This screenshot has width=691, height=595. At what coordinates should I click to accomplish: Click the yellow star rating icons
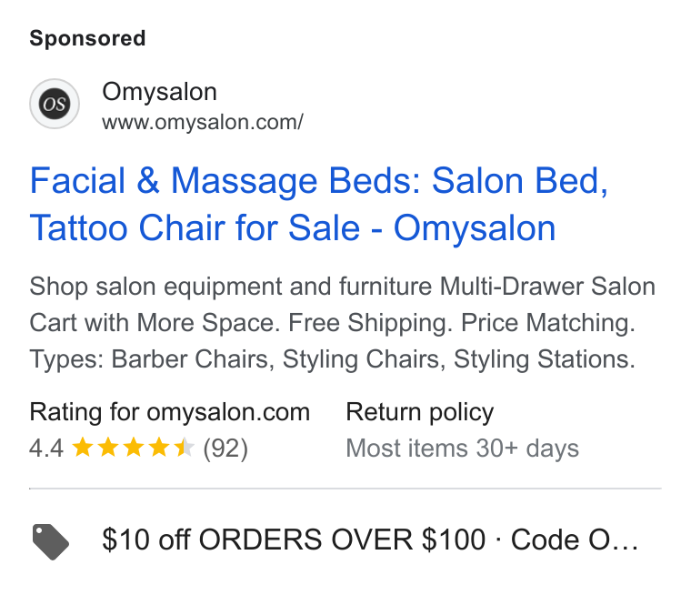pos(133,448)
